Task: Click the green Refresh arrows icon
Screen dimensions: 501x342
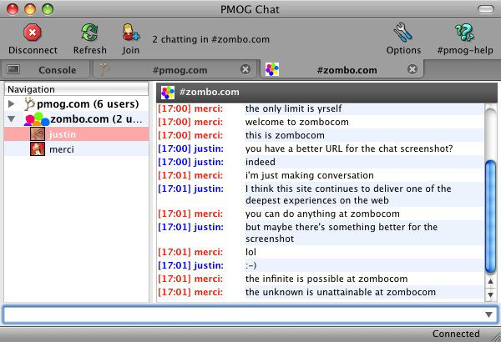Action: [89, 33]
